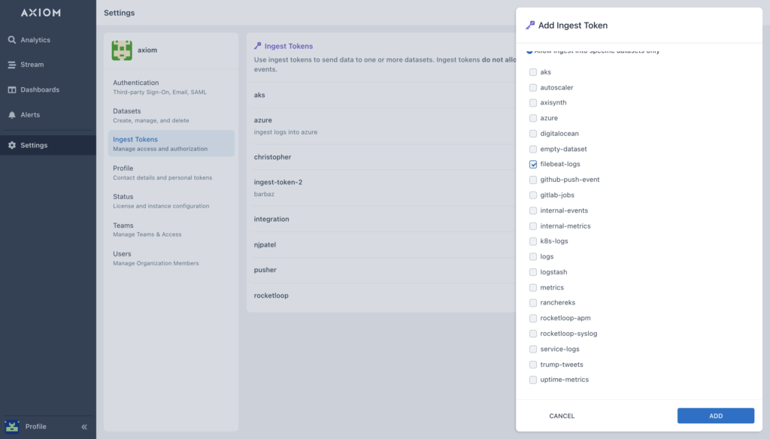Click the Analytics magnifier icon

[x=12, y=40]
